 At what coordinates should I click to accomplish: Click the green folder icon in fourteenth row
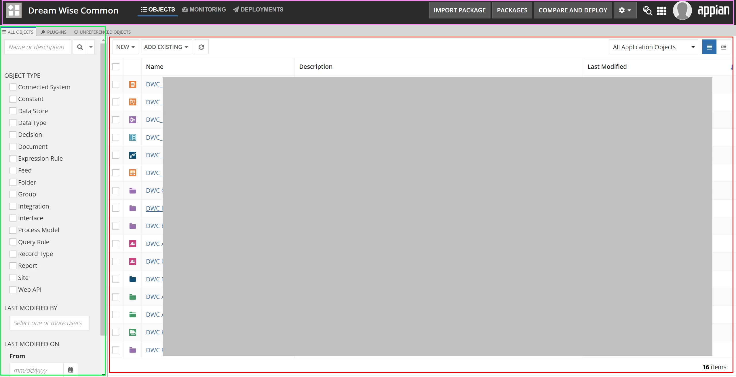click(133, 315)
